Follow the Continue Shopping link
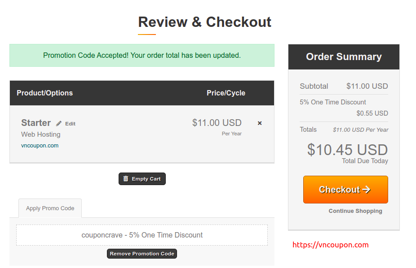This screenshot has width=416, height=268. pos(355,211)
